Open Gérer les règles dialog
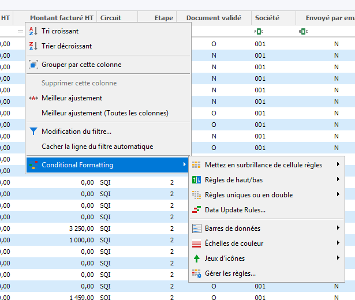355x300 pixels. (230, 273)
